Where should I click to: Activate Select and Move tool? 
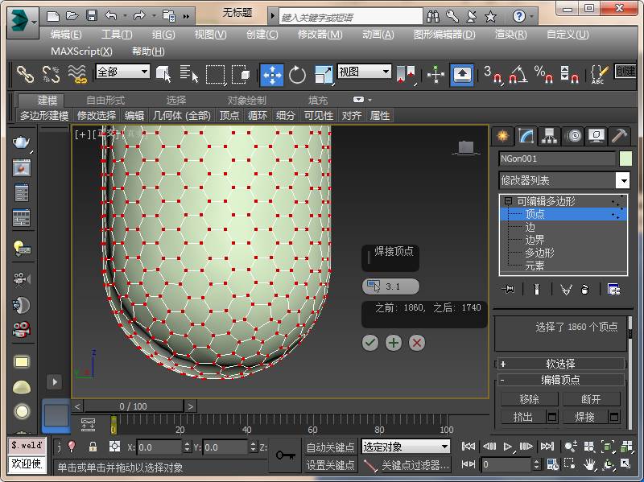click(272, 75)
